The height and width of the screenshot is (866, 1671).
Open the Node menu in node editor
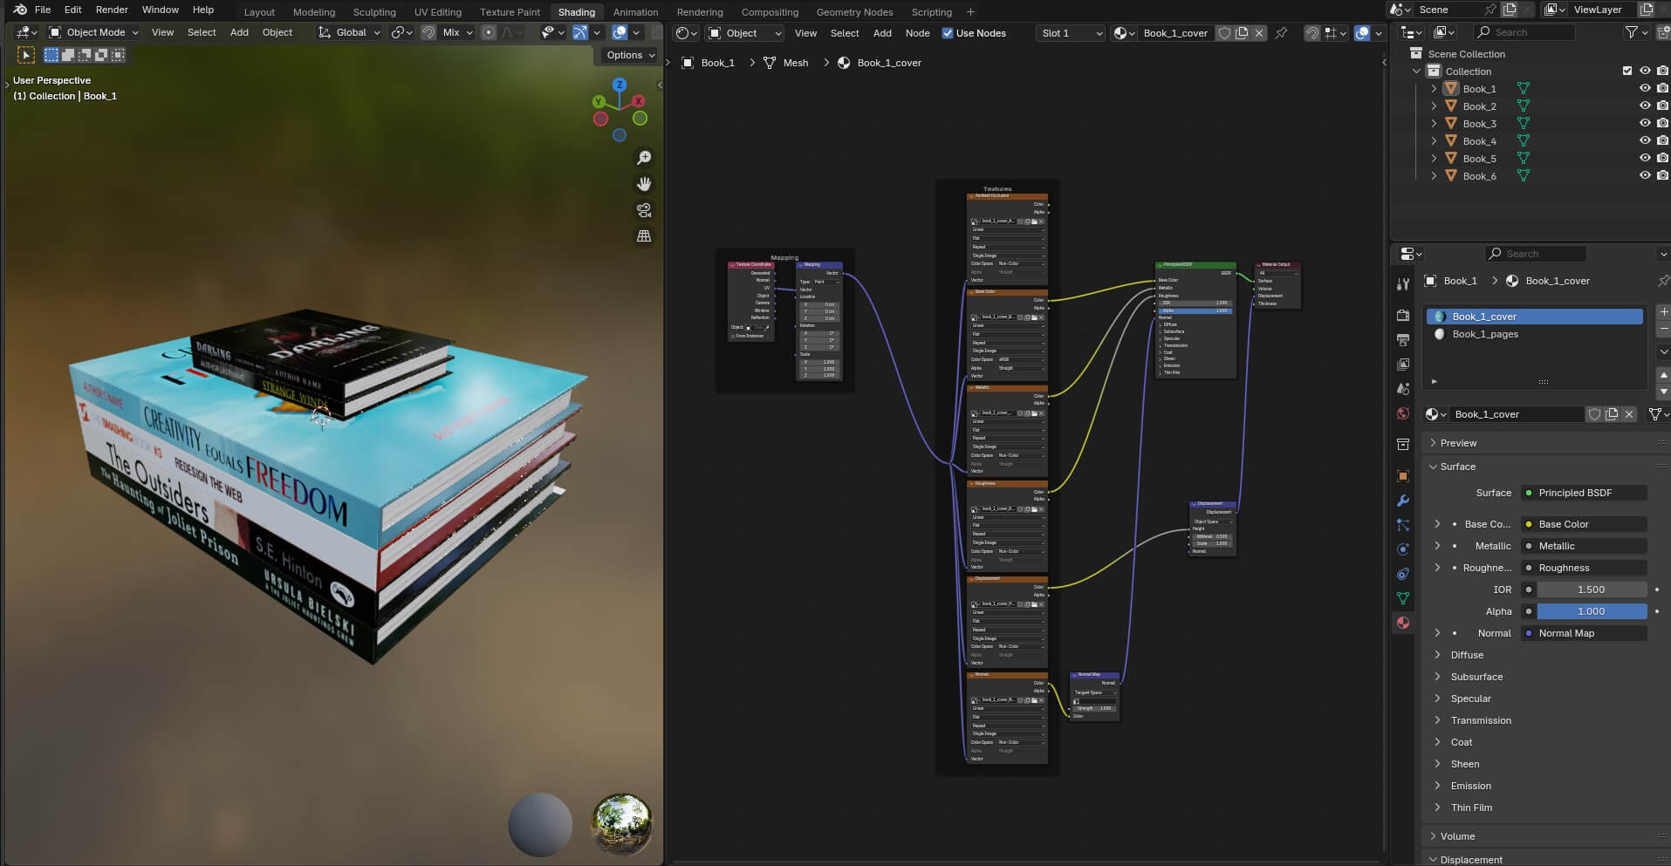[x=917, y=33]
